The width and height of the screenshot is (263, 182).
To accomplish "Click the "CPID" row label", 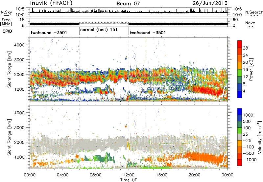I will click(7, 31).
